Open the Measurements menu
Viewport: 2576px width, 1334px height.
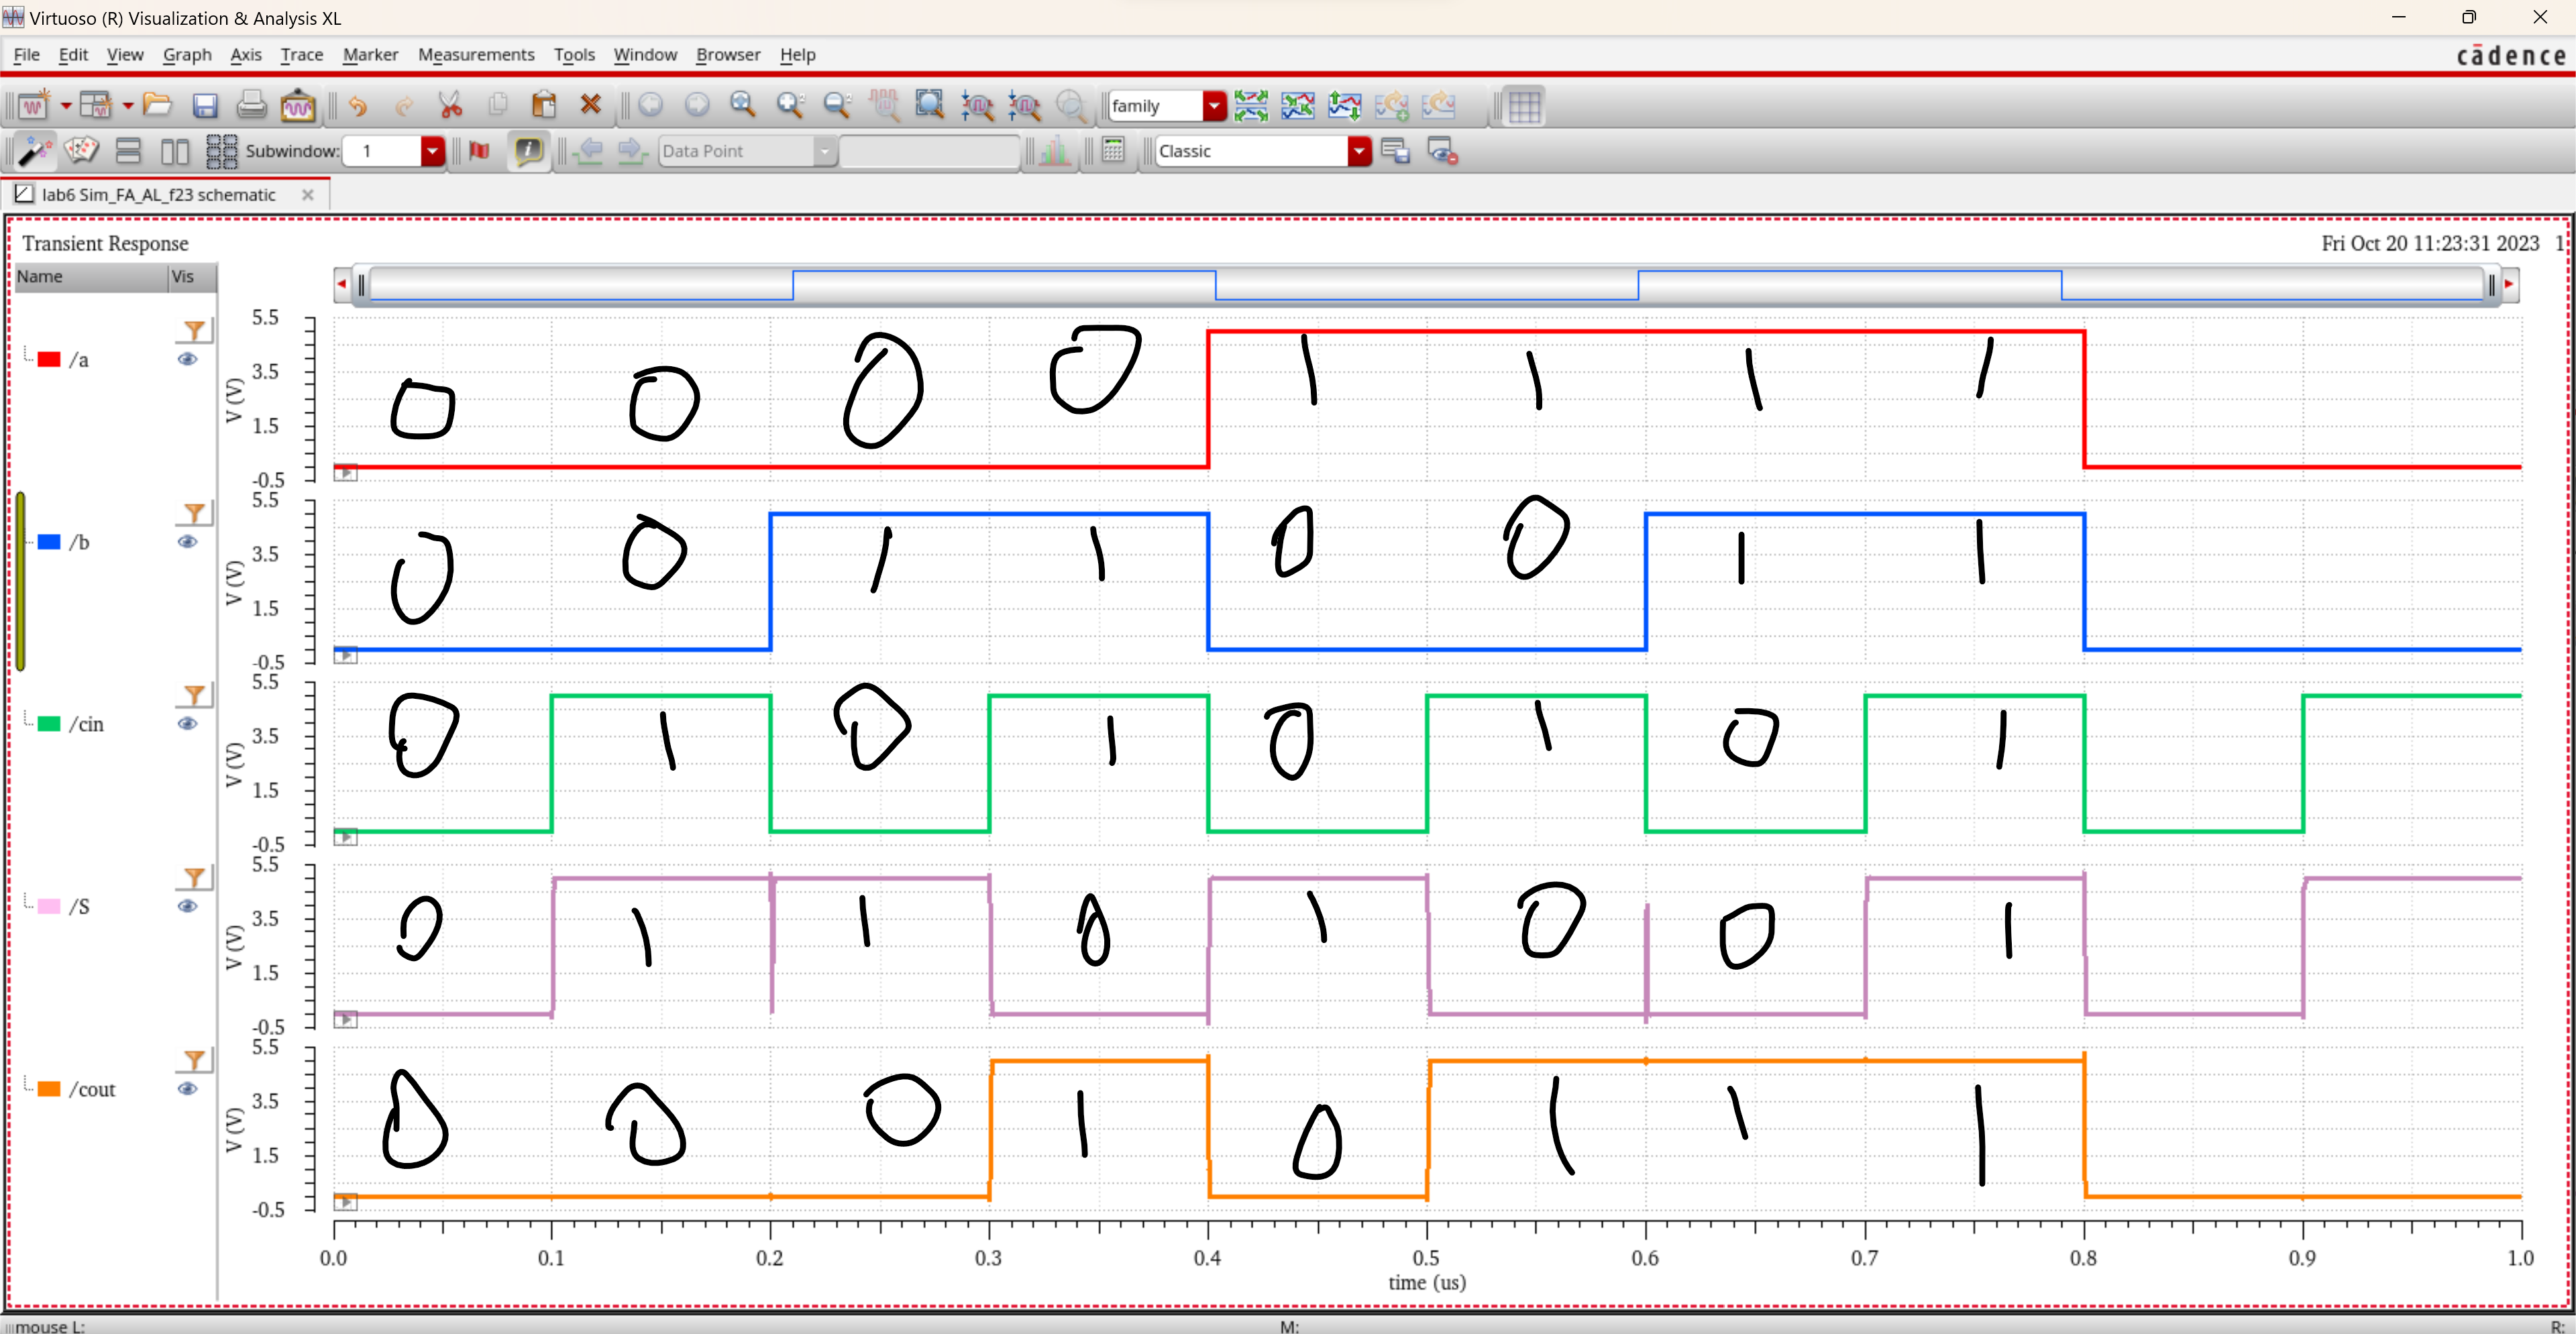click(x=476, y=55)
